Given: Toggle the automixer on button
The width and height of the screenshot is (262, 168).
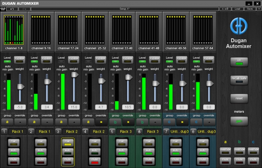Looking at the screenshot, I should 239,62.
